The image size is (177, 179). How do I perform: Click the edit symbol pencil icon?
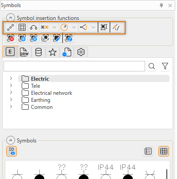[x=57, y=38]
